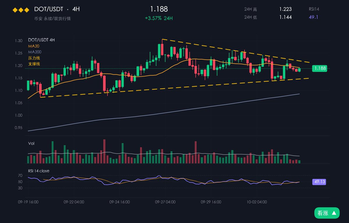Click the 压力线 legend entry

[x=34, y=58]
